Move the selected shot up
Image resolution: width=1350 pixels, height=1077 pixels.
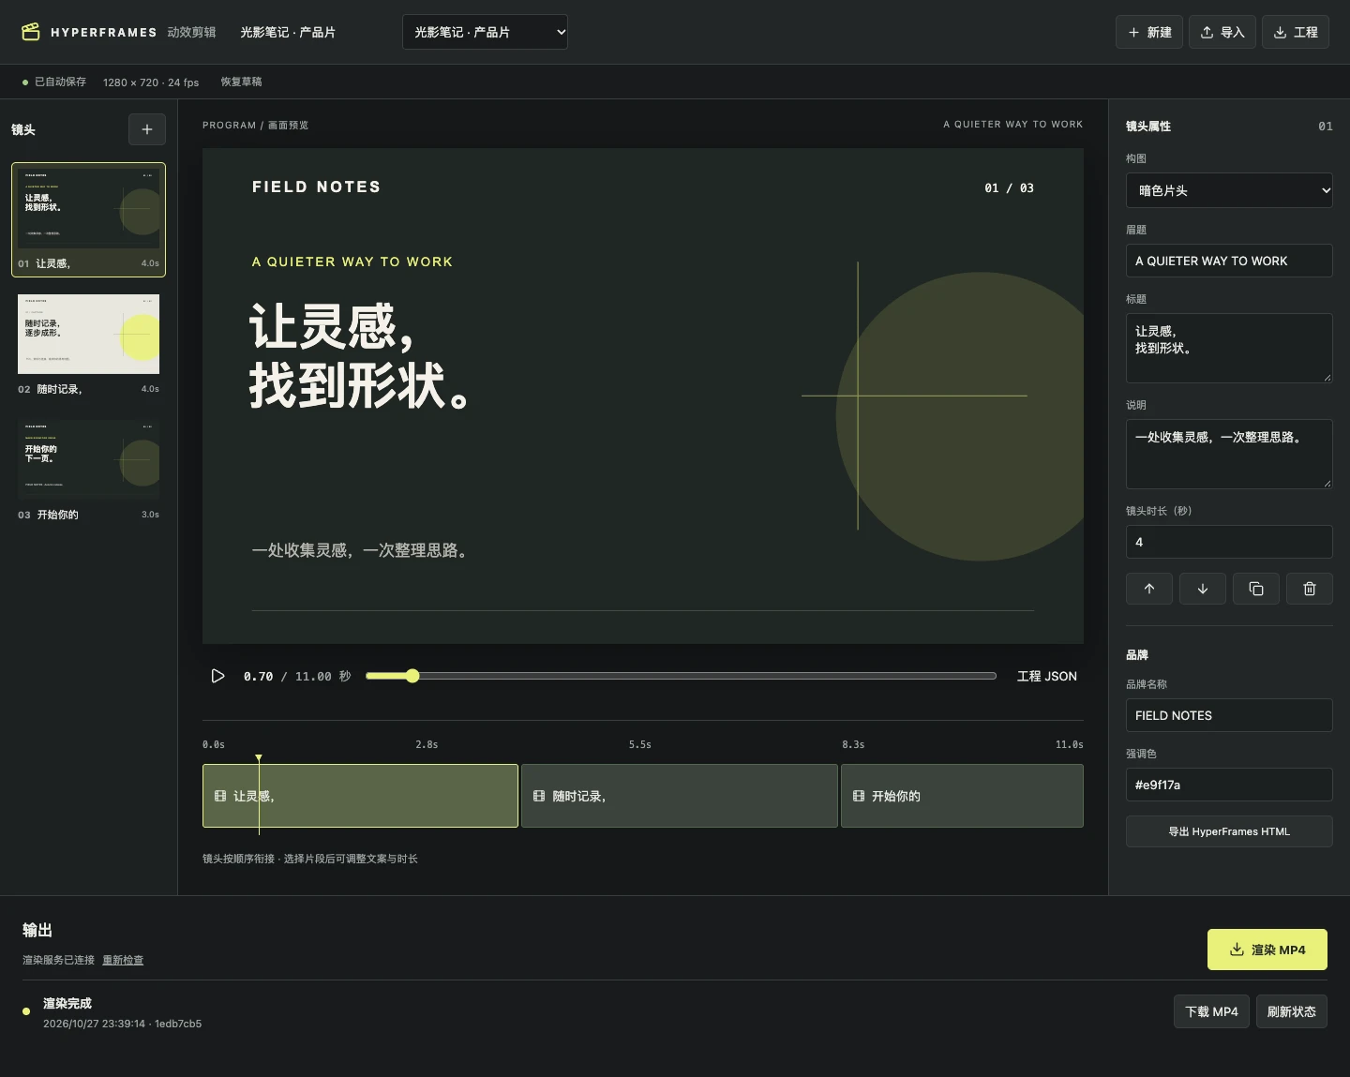click(1149, 589)
